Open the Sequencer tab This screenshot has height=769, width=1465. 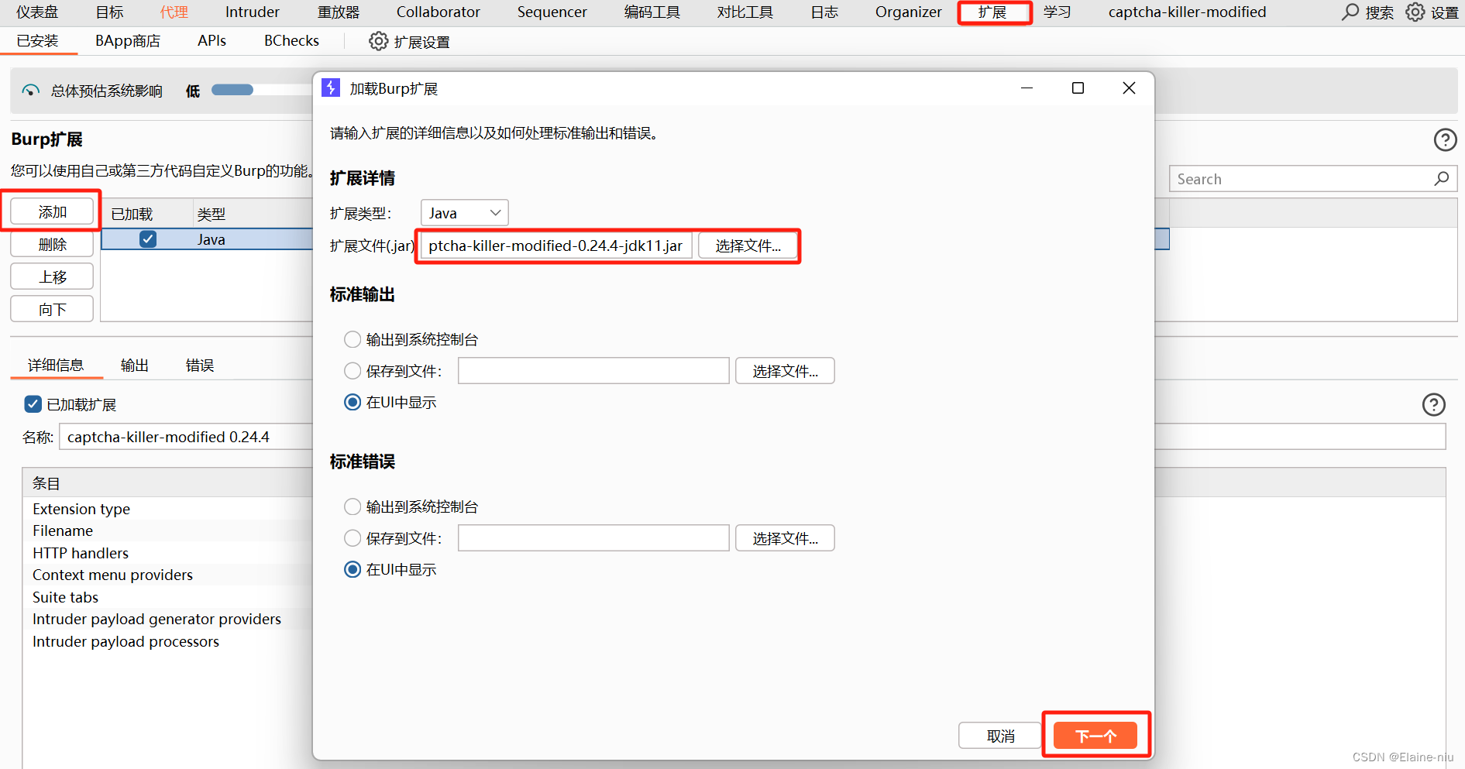(x=552, y=12)
